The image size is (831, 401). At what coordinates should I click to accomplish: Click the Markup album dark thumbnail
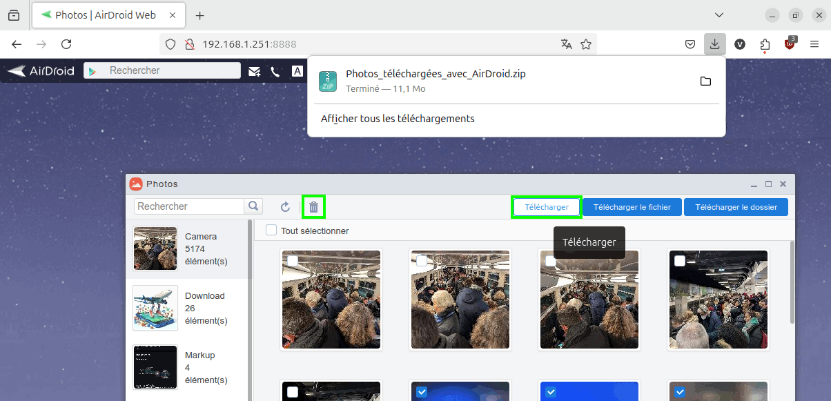[155, 367]
